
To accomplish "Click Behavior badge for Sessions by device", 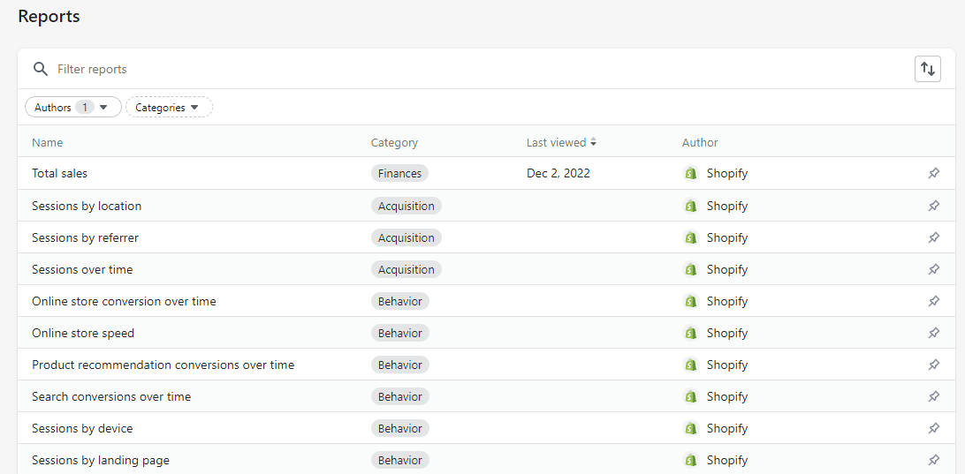I will pyautogui.click(x=400, y=428).
